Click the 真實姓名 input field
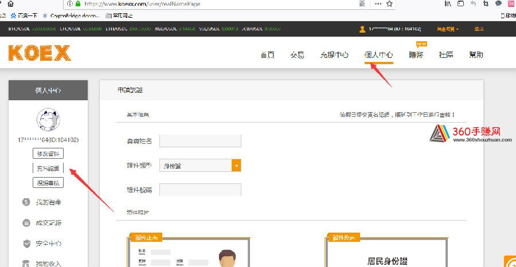Image resolution: width=516 pixels, height=267 pixels. click(x=200, y=141)
